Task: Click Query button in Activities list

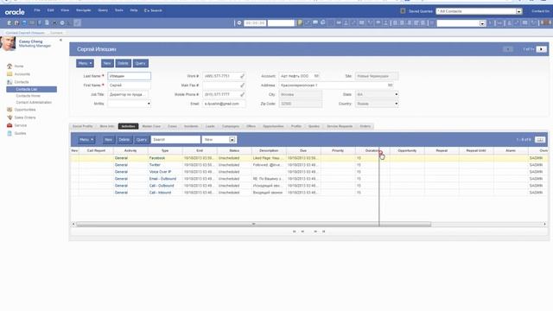Action: (142, 140)
